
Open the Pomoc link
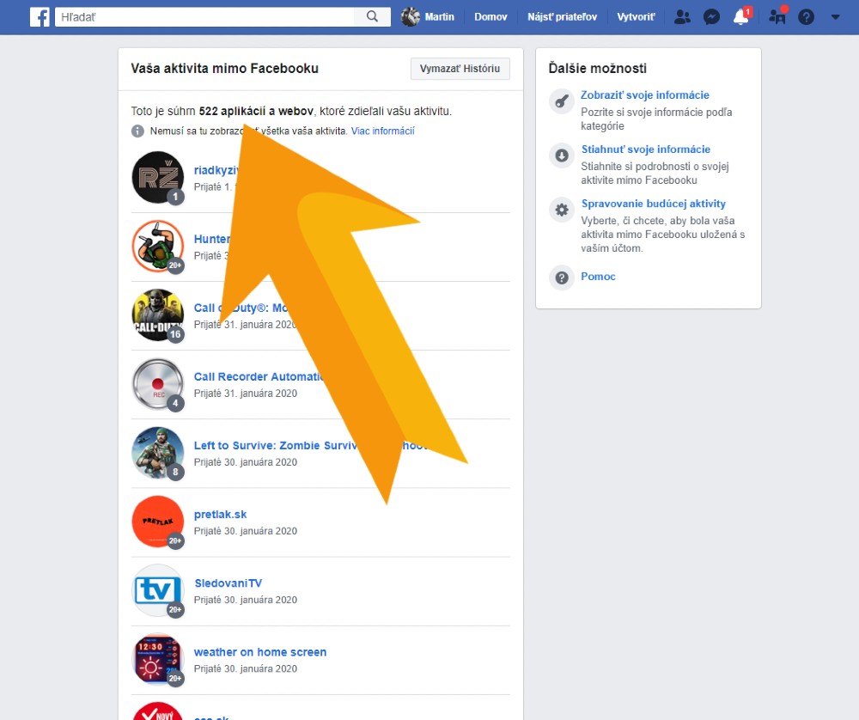click(x=598, y=276)
